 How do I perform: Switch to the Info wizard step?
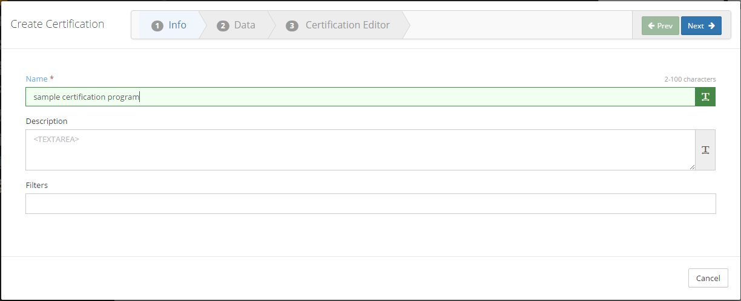(177, 25)
